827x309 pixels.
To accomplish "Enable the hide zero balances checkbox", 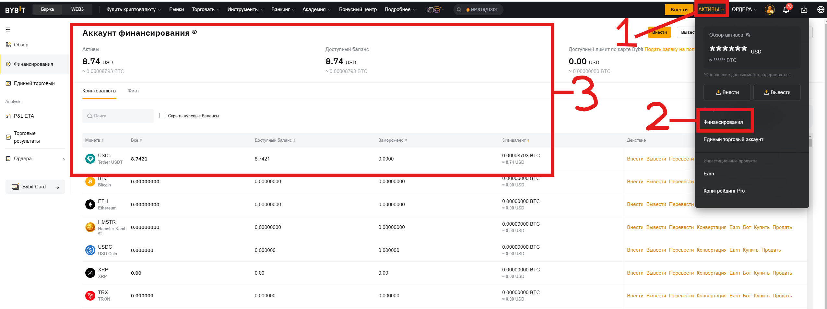I will (162, 116).
